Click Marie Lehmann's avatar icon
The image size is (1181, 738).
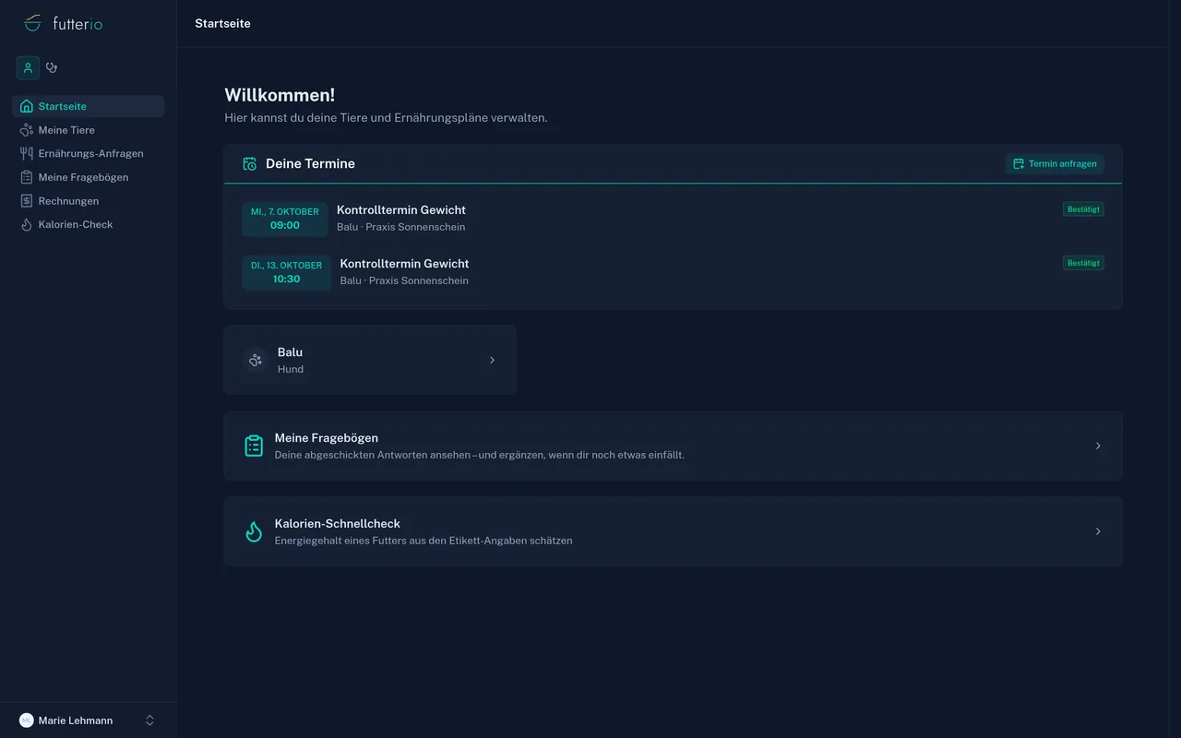(x=27, y=720)
